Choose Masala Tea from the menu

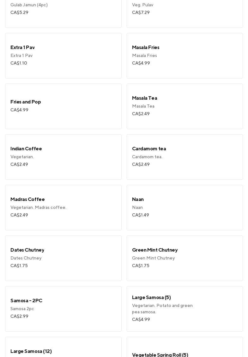pyautogui.click(x=184, y=106)
